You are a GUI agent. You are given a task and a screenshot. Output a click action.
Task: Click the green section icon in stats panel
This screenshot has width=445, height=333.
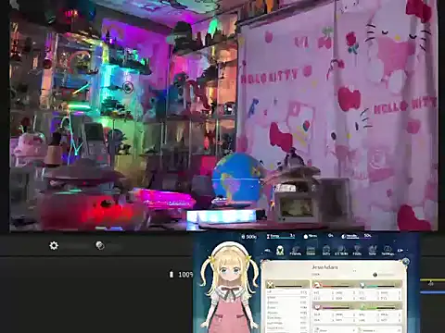coord(362,306)
